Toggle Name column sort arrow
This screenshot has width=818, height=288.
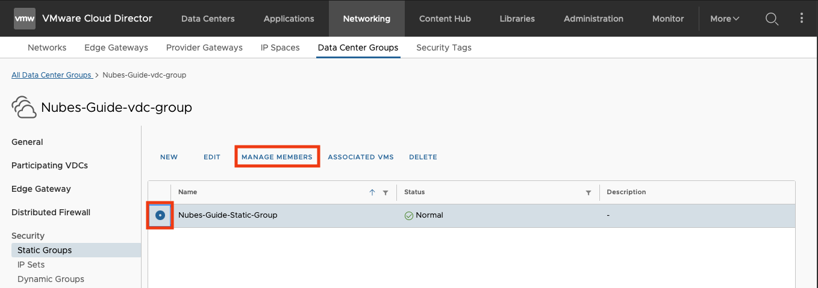pos(372,192)
